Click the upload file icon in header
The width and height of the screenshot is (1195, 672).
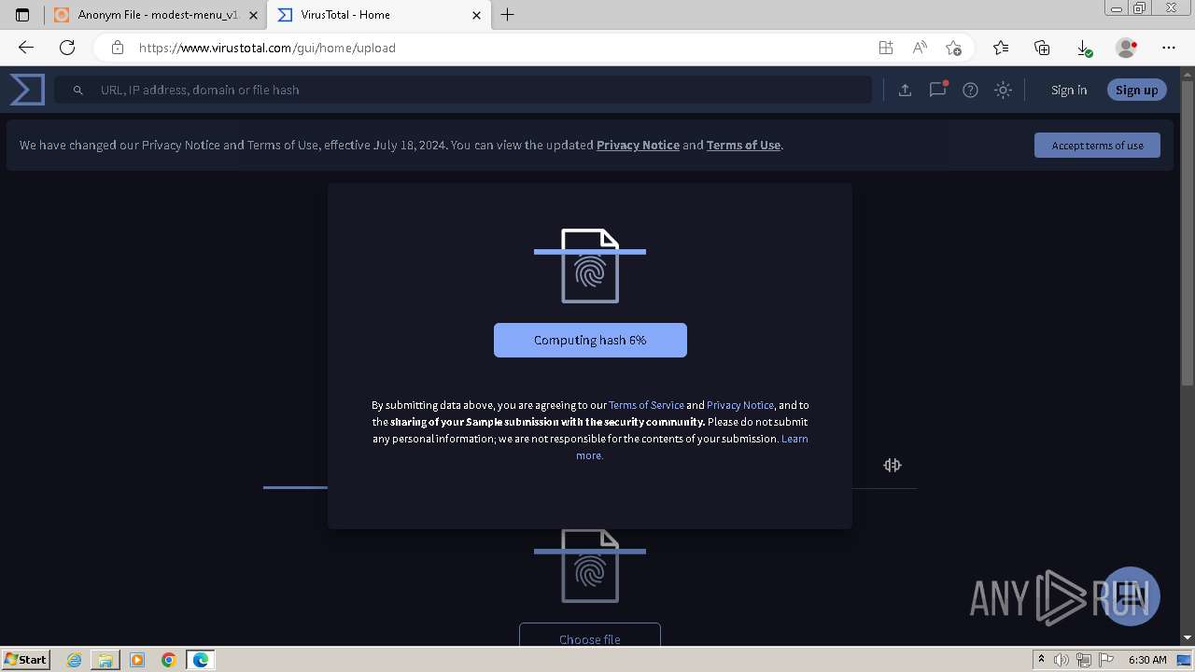[905, 91]
